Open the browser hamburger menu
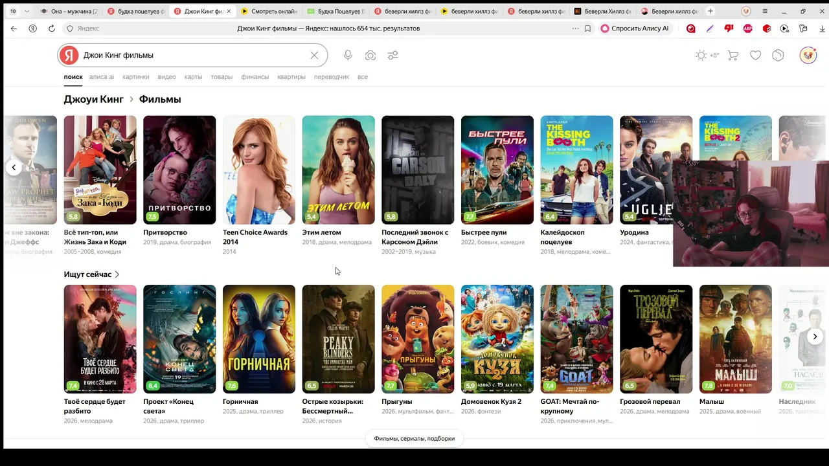 (x=765, y=11)
